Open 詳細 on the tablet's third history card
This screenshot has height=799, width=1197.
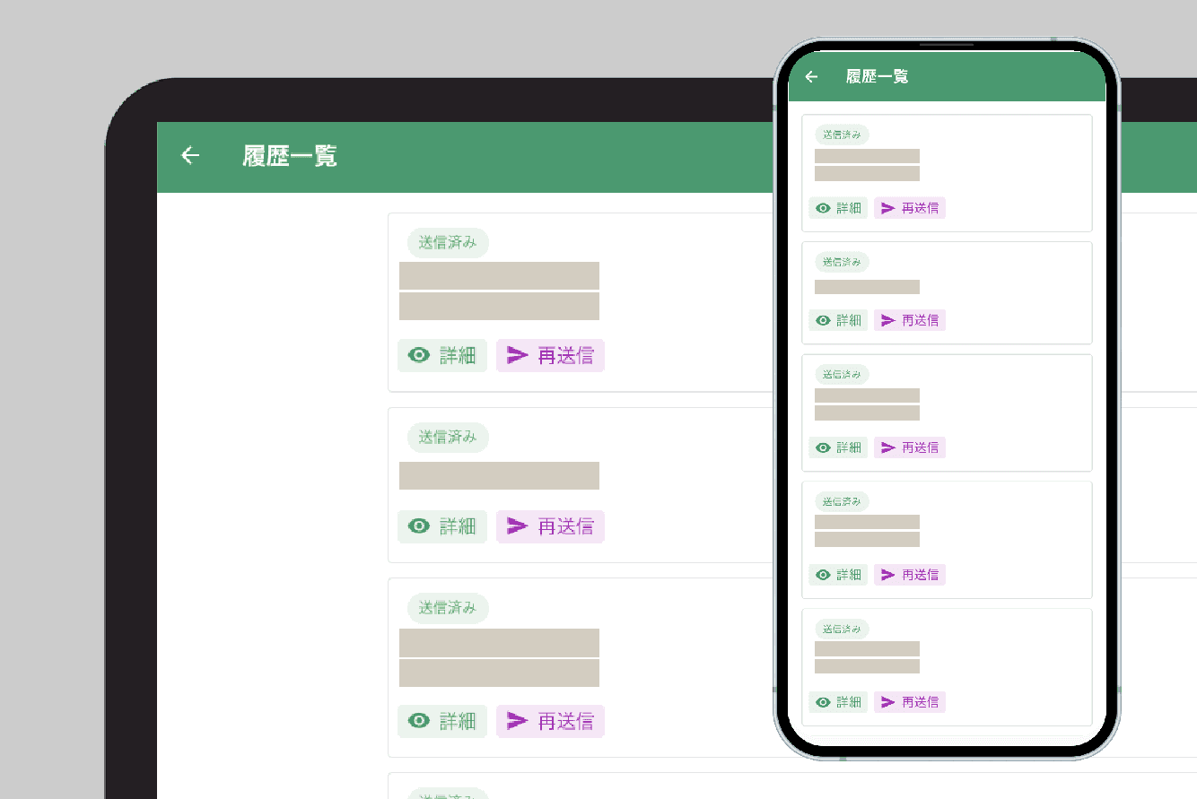pyautogui.click(x=442, y=721)
